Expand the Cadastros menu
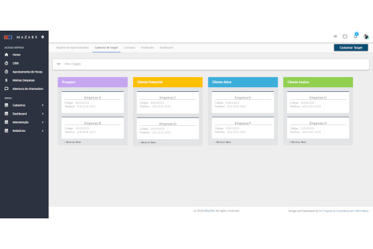 click(24, 105)
